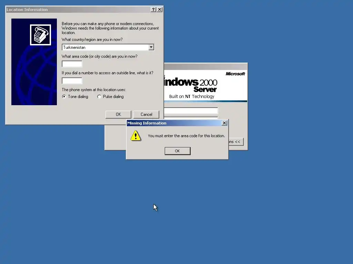This screenshot has height=264, width=353.
Task: Click the telephone icon in Location Information
Action: coord(41,35)
